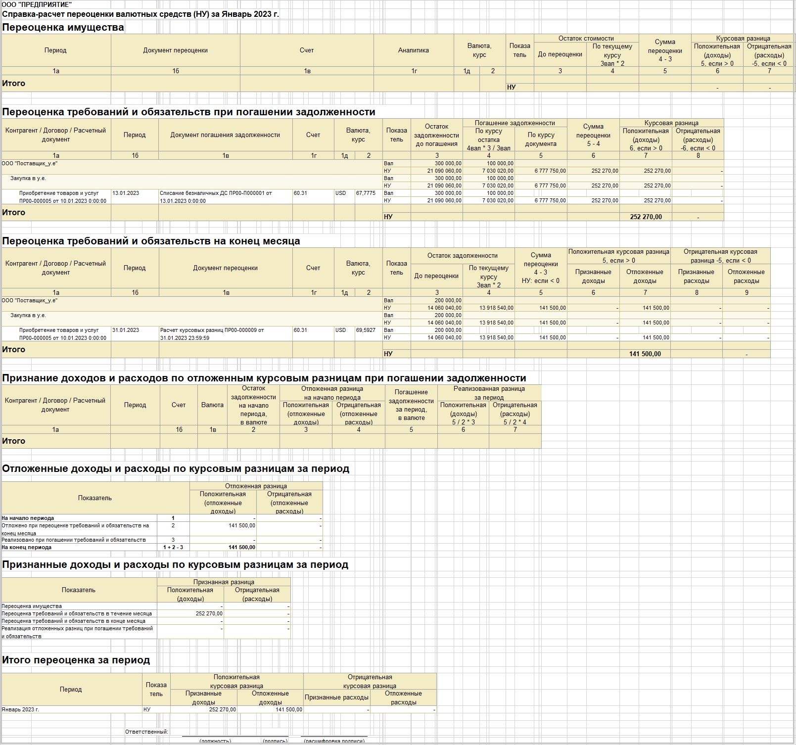This screenshot has width=796, height=745.
Task: Click the На начало периода row label
Action: 28,518
